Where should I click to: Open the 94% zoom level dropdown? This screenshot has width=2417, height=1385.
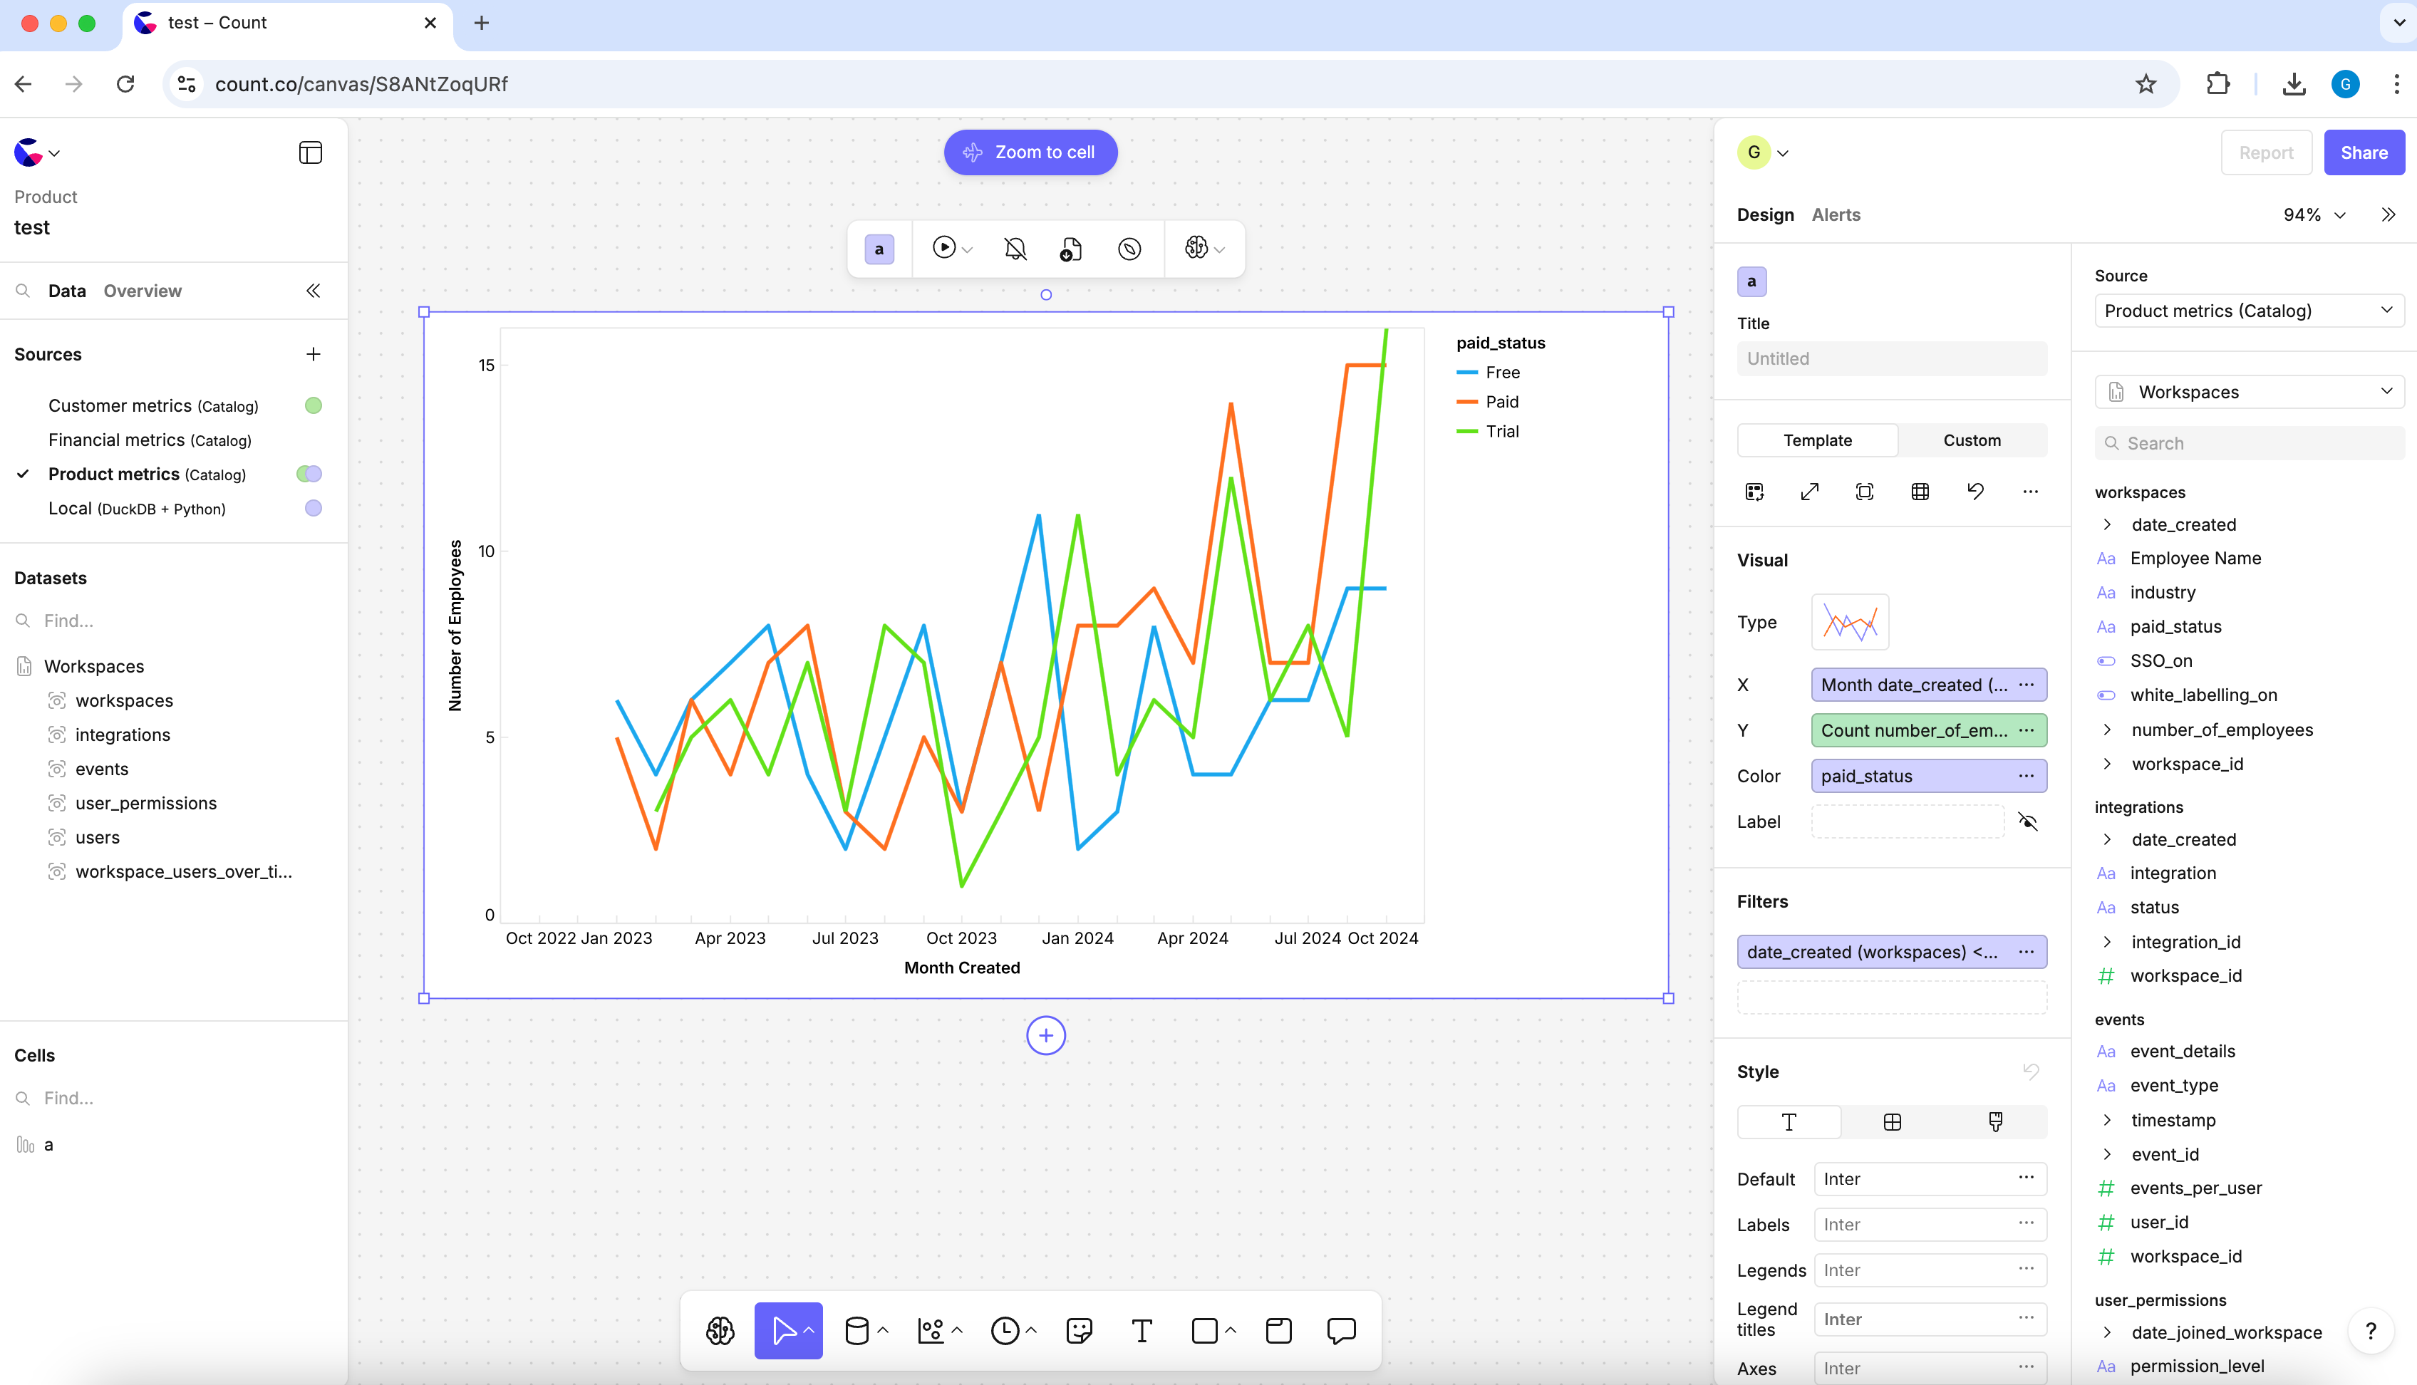[x=2313, y=215]
